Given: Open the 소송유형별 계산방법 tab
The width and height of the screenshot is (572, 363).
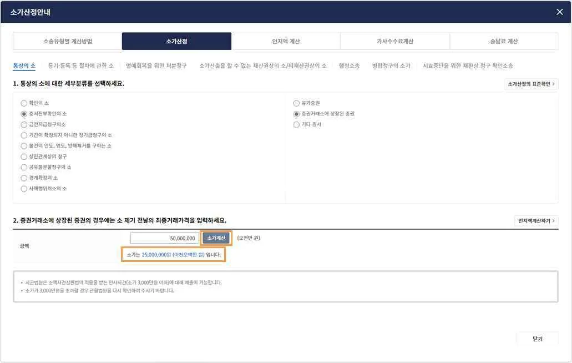Looking at the screenshot, I should 68,41.
